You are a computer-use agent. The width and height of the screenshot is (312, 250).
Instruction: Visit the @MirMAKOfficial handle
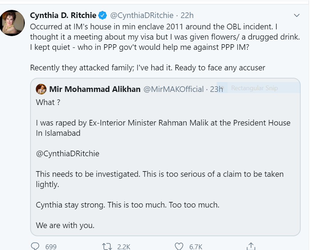tap(173, 89)
